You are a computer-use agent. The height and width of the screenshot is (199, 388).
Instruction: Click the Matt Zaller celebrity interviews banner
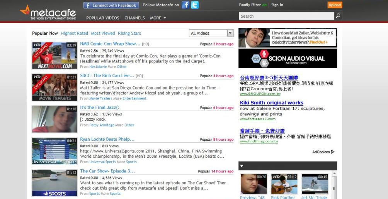288,37
